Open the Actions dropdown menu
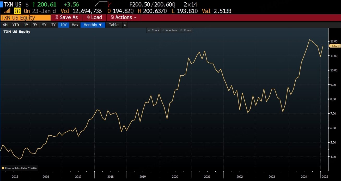The image size is (341, 181). coord(124,17)
